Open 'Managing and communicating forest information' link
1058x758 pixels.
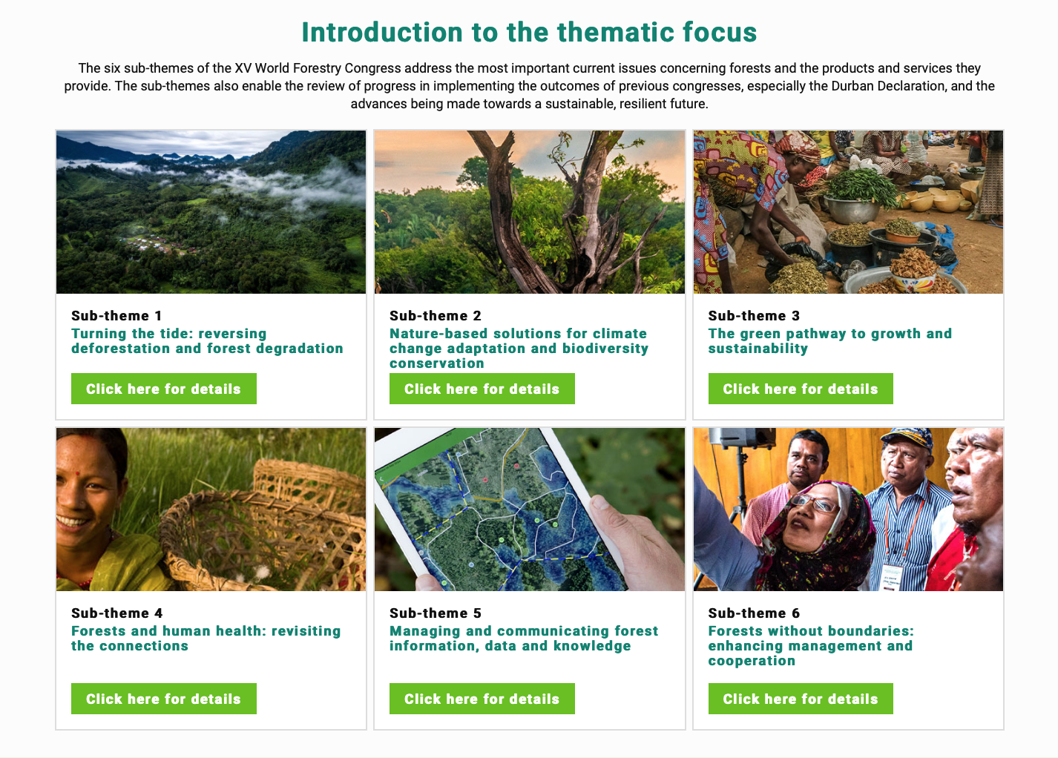pos(524,638)
